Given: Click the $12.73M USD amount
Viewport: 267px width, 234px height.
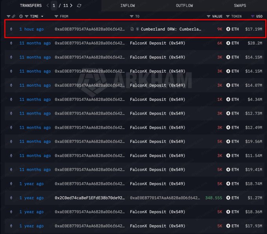Looking at the screenshot, I should [254, 113].
